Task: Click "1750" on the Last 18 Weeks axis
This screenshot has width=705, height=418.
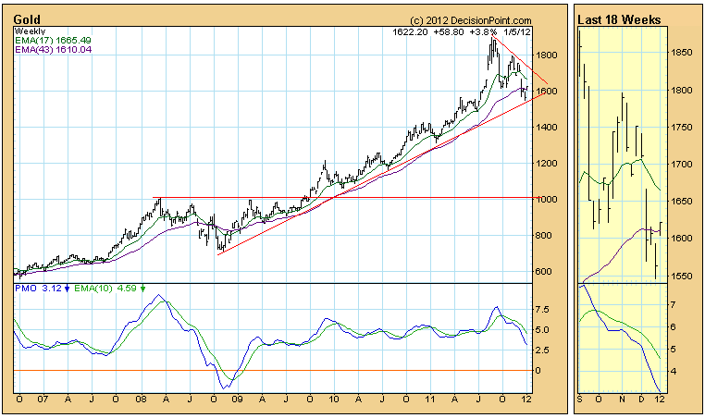Action: 682,128
